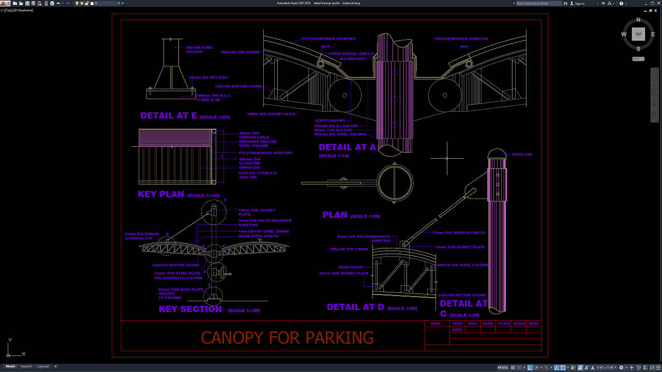The height and width of the screenshot is (372, 662).
Task: Click the E compass direction on ViewCube
Action: point(652,34)
